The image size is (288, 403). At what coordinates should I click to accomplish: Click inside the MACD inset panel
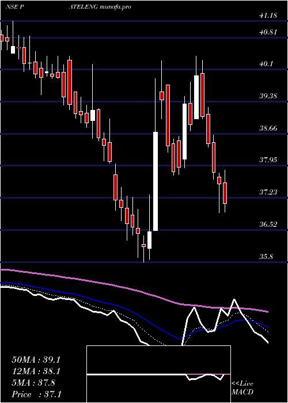pyautogui.click(x=158, y=374)
